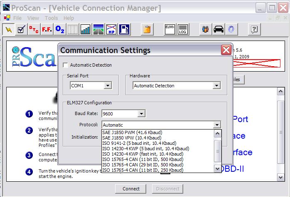Open the car vehicle profile icon

coord(219,29)
